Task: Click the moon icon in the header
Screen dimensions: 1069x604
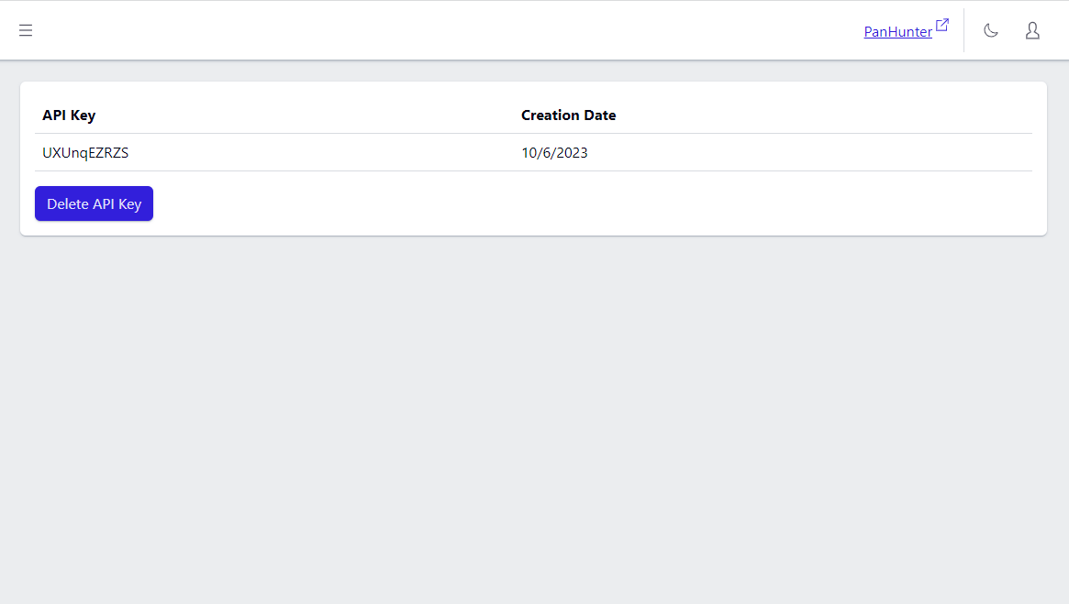Action: [x=991, y=30]
